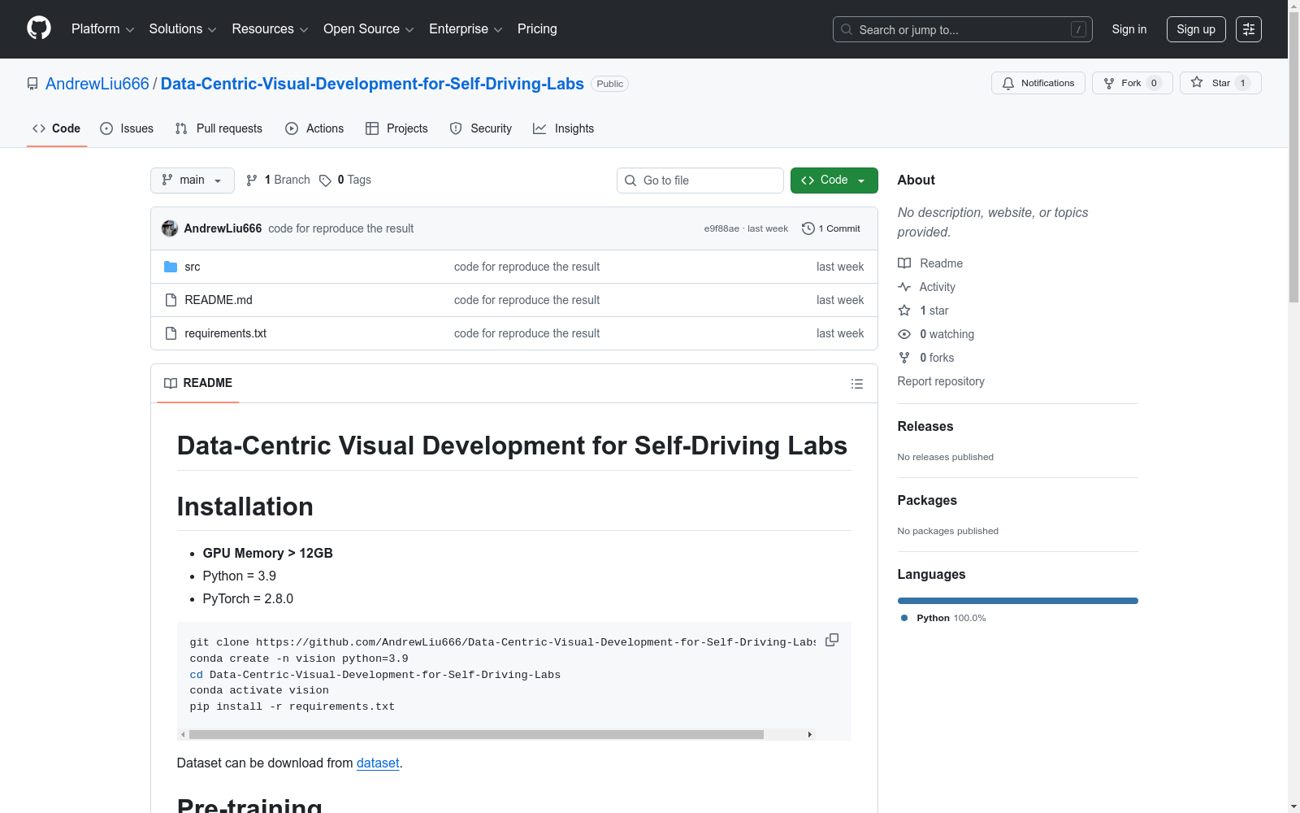1300x813 pixels.
Task: Switch to the Pull requests tab
Action: click(x=219, y=128)
